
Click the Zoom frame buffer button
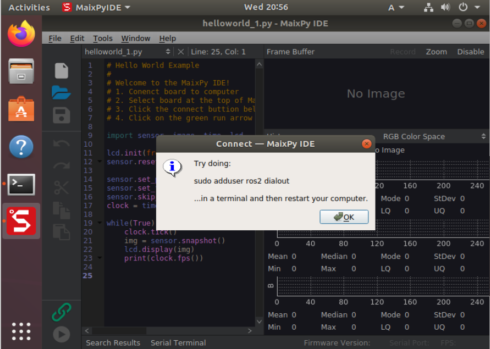pos(436,52)
